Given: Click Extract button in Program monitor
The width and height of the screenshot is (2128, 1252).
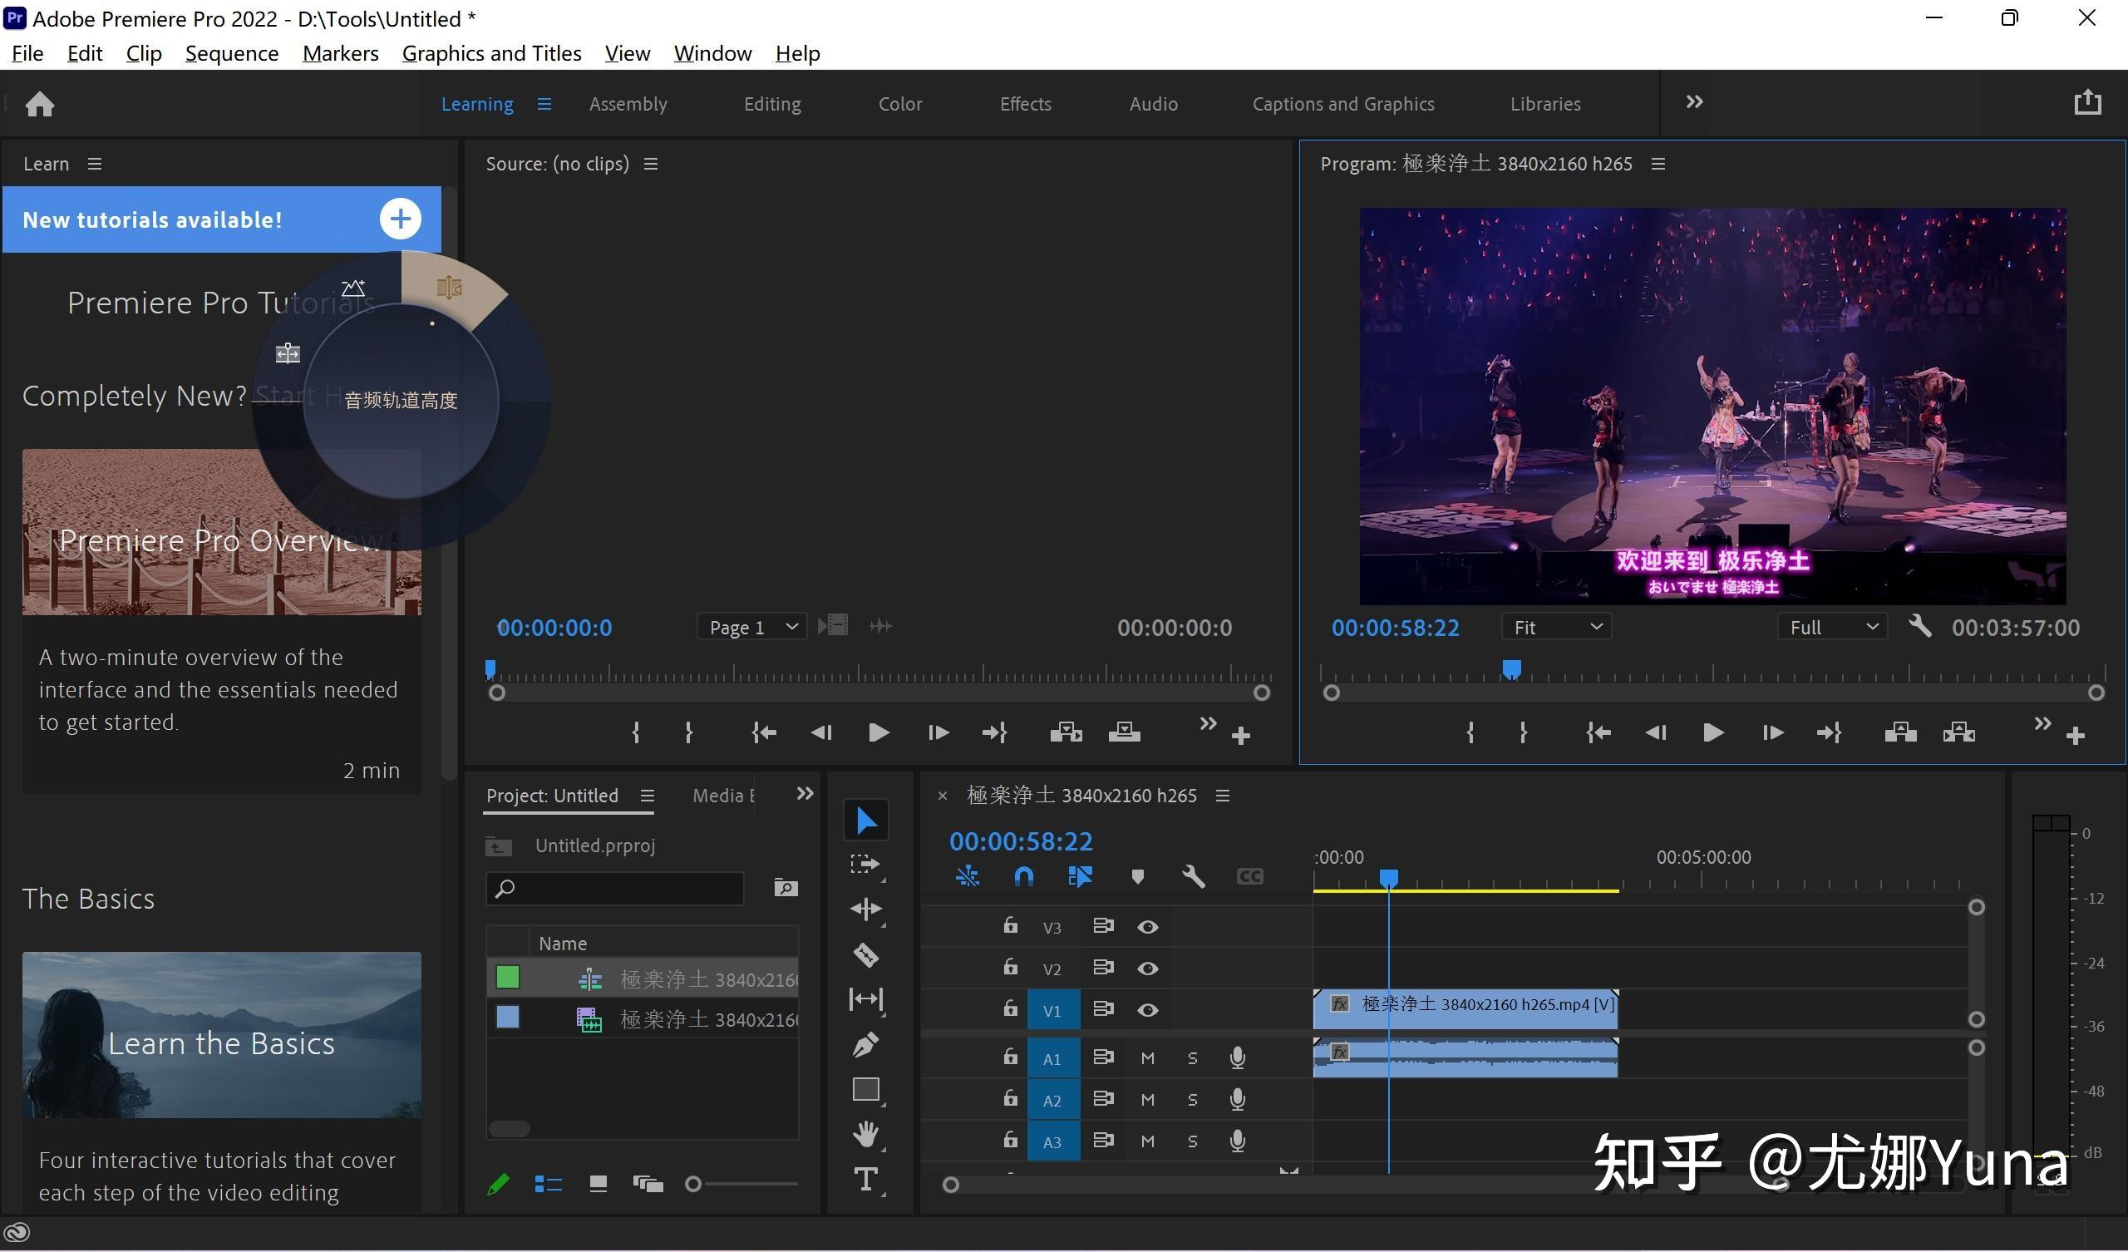Looking at the screenshot, I should 1959,732.
